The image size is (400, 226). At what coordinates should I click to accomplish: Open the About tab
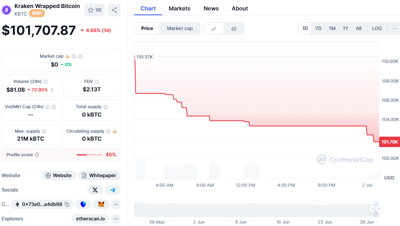click(x=240, y=8)
